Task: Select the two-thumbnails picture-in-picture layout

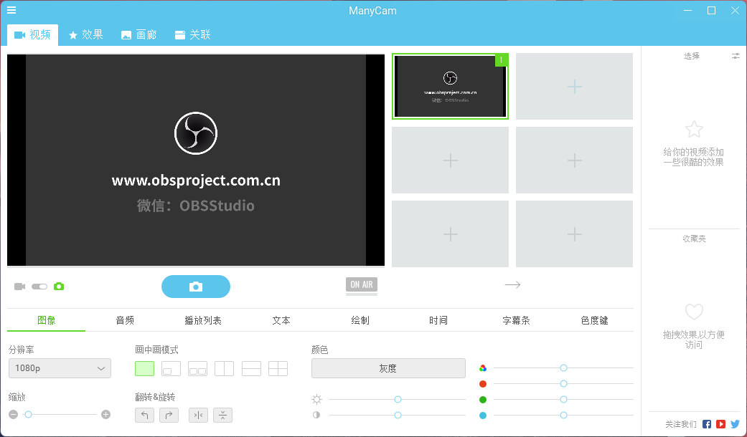Action: (x=196, y=368)
